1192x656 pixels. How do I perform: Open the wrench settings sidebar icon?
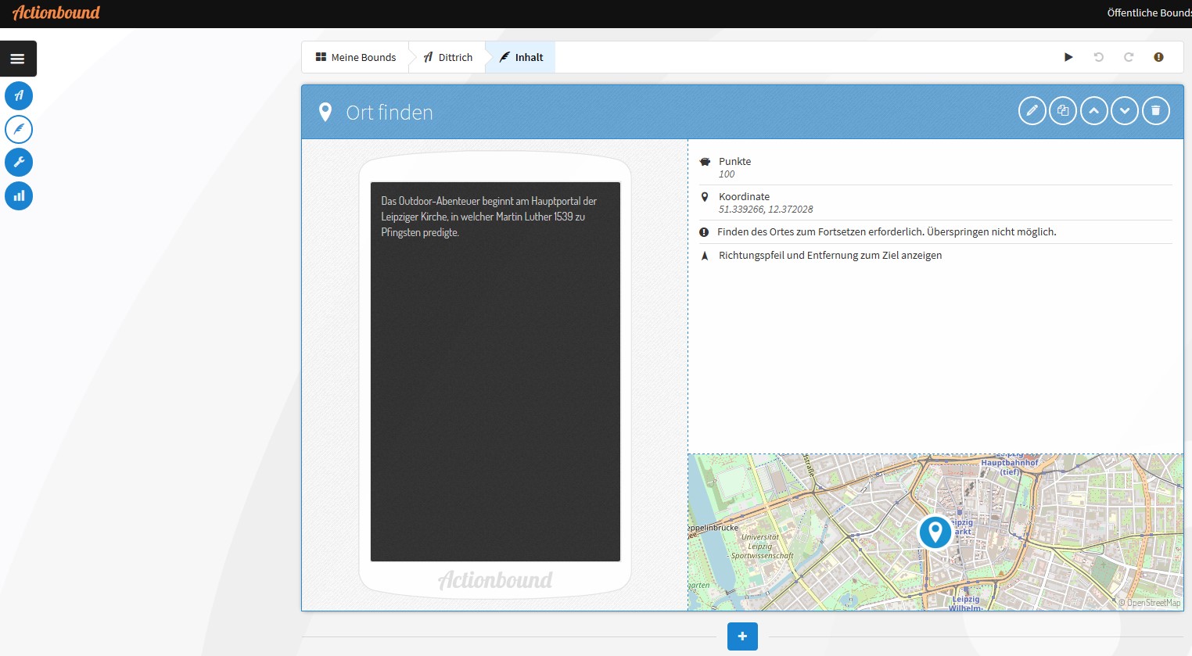click(19, 162)
